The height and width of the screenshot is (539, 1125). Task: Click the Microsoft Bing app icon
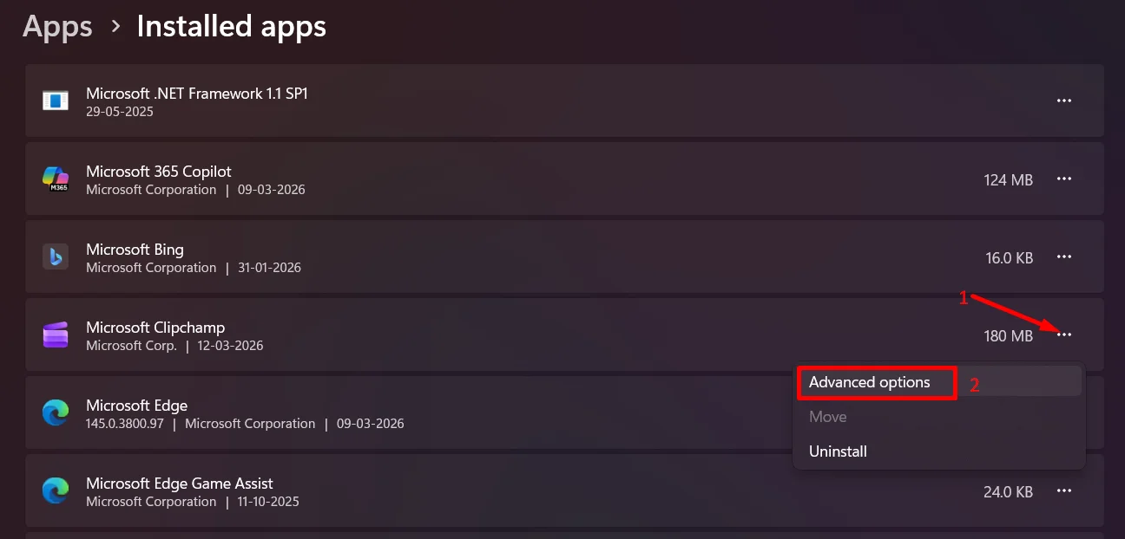(56, 257)
